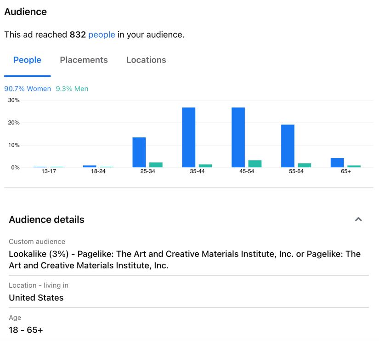Switch to the Placements tab

tap(84, 60)
